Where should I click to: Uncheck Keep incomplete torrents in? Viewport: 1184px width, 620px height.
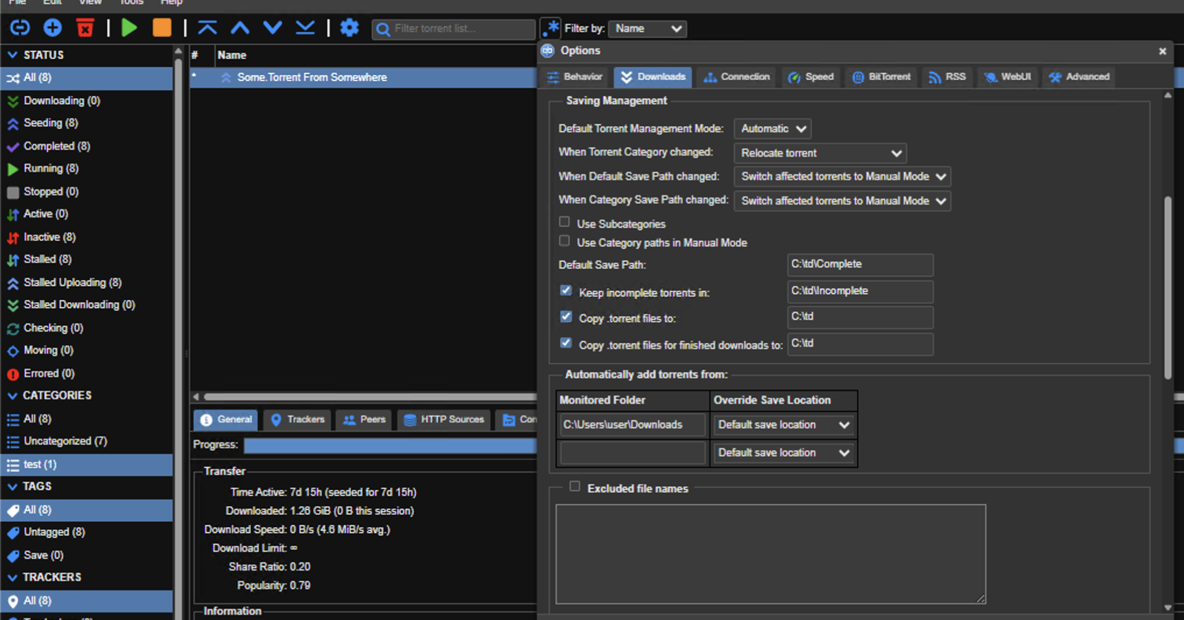point(566,290)
